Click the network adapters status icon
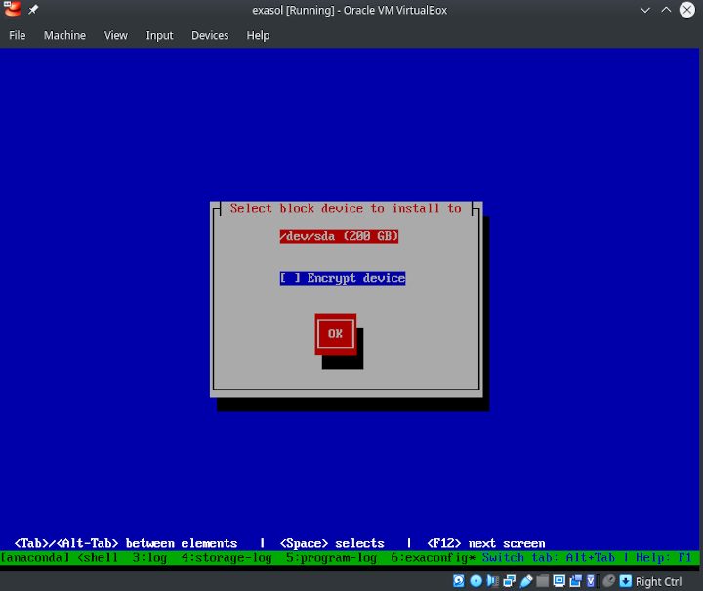The width and height of the screenshot is (703, 591). tap(510, 581)
